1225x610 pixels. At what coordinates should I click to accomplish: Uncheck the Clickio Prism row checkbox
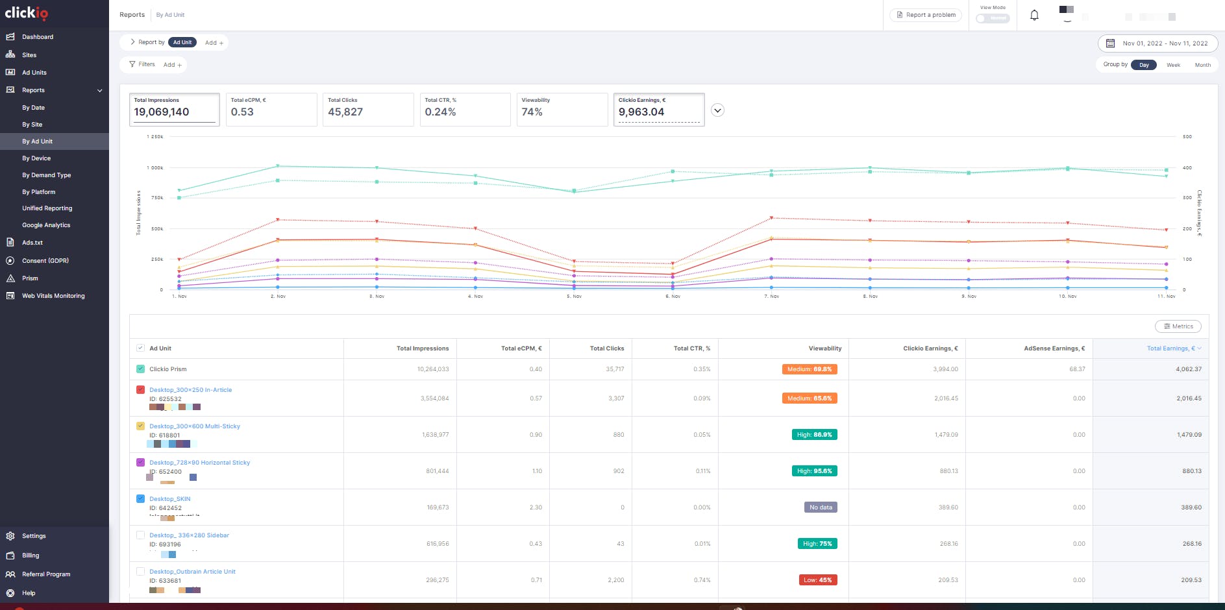pyautogui.click(x=140, y=369)
